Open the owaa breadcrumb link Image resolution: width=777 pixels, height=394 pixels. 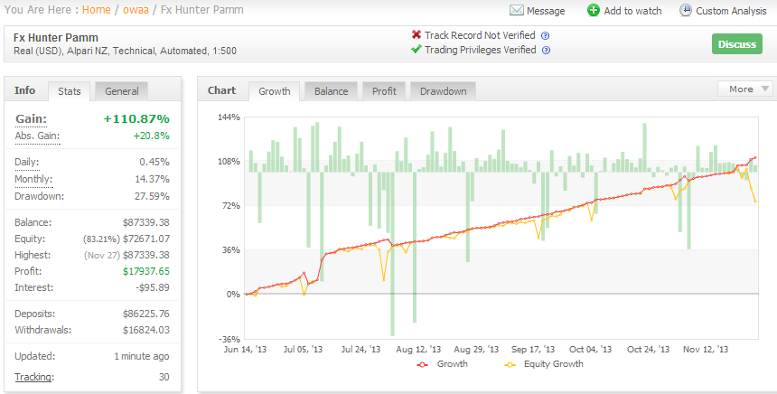click(x=136, y=10)
